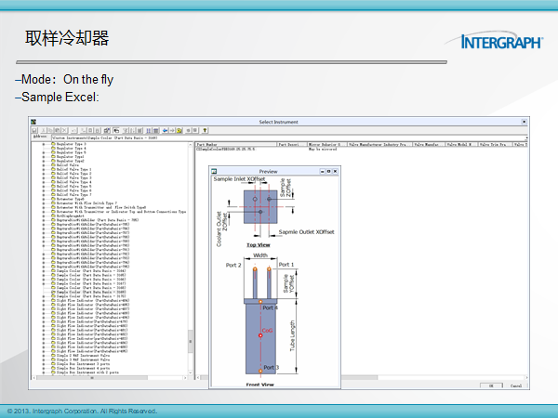Expand Simple 3 WAY Instrument Valve node
Image resolution: width=558 pixels, height=418 pixels.
[x=44, y=359]
